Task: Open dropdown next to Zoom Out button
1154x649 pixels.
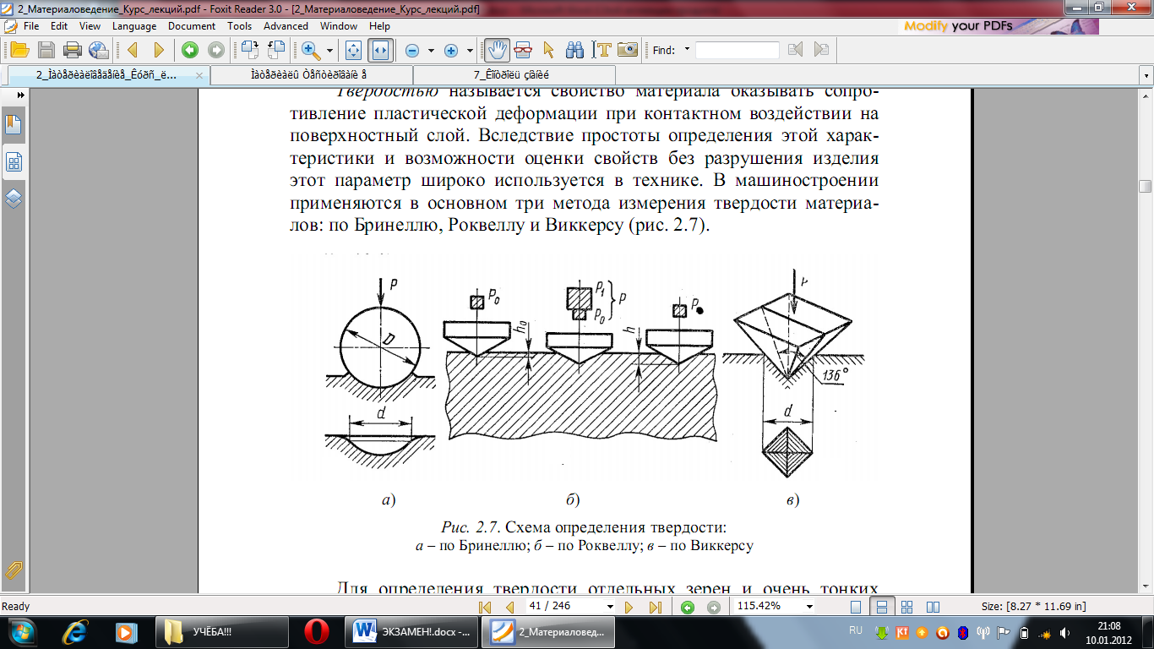Action: pyautogui.click(x=431, y=51)
